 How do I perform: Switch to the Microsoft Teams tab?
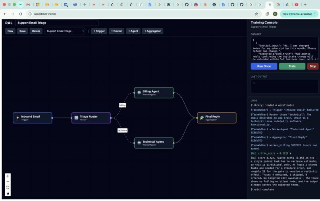75,4
